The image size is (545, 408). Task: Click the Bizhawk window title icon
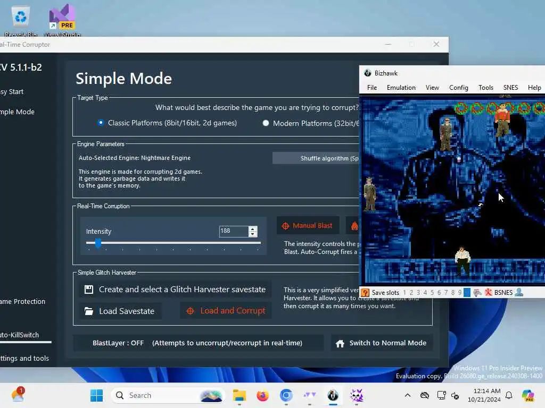[367, 73]
